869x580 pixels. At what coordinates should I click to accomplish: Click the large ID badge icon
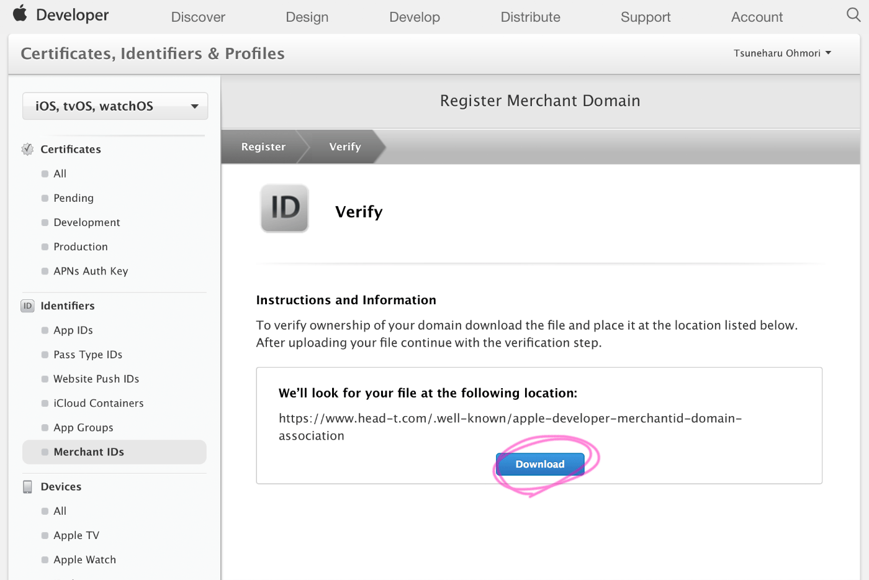[285, 209]
